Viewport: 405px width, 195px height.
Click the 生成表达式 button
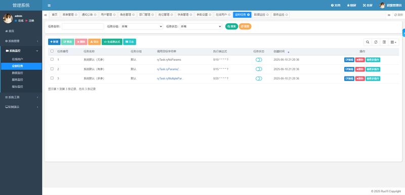point(112,42)
